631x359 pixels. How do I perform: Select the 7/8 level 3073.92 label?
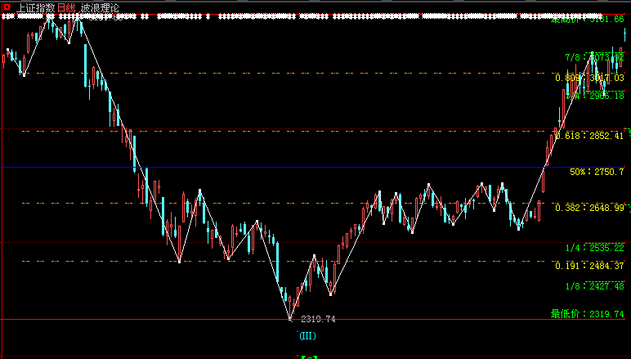594,57
